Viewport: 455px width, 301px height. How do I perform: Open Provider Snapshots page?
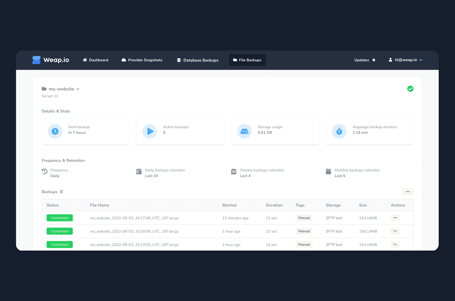(142, 60)
